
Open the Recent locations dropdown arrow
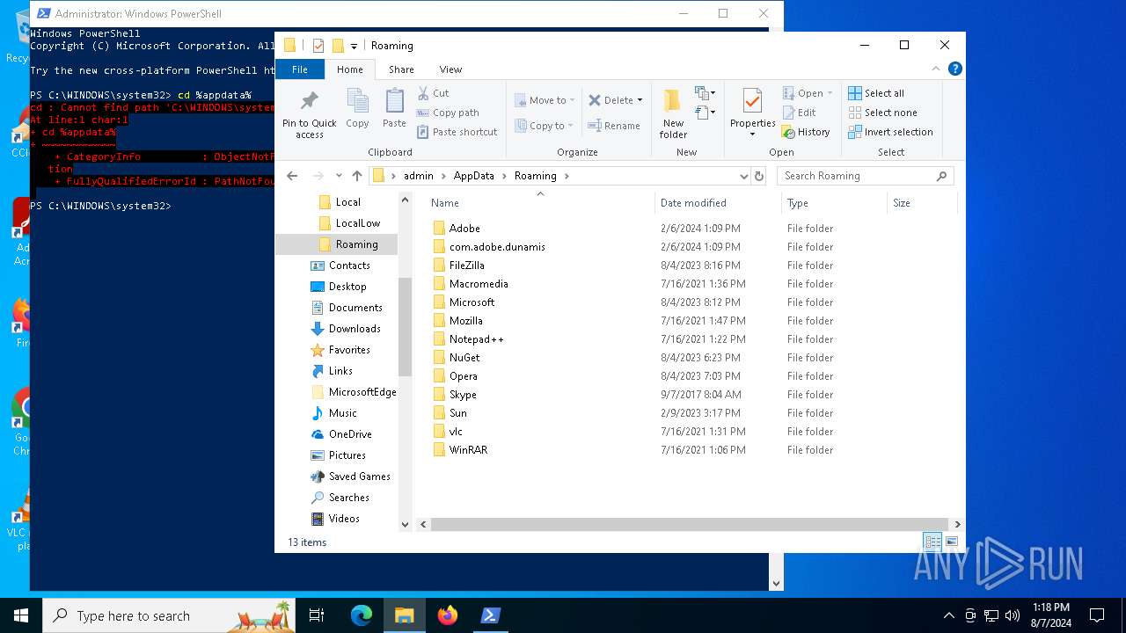[339, 176]
